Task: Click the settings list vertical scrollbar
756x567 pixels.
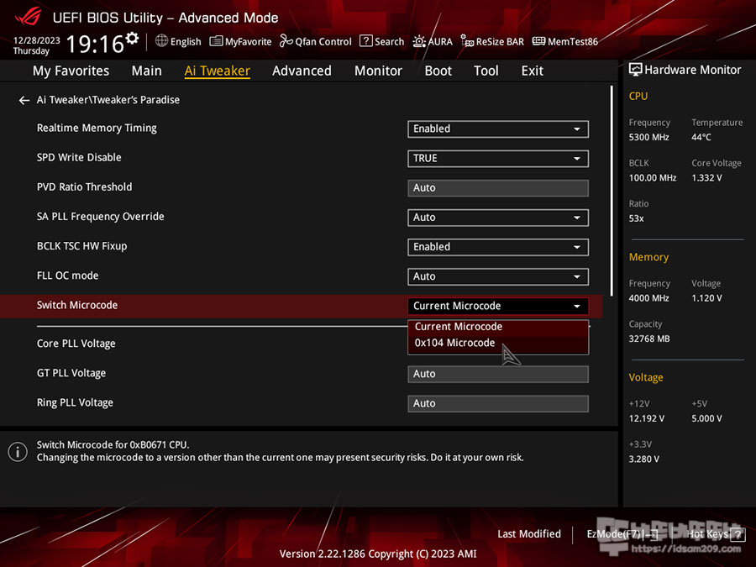Action: click(x=612, y=191)
